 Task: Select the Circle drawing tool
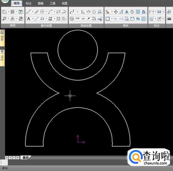[42, 12]
